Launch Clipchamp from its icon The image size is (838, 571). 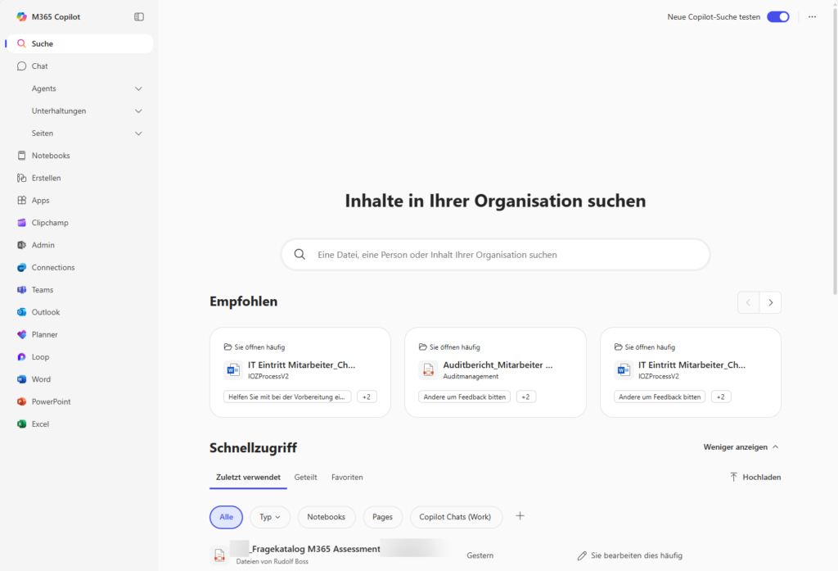click(21, 223)
